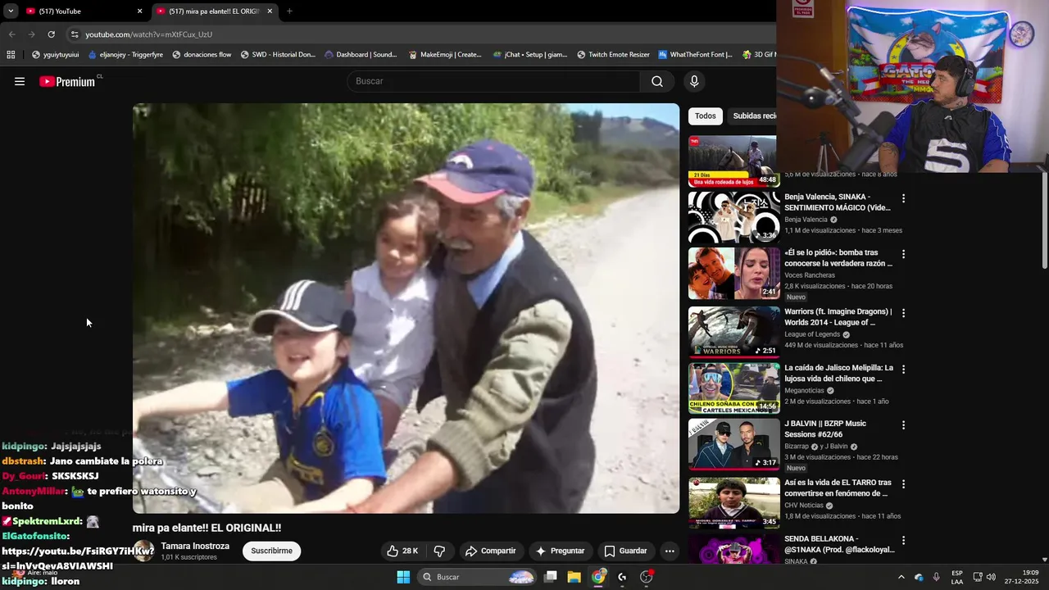Open options for EL TARRO video
Screen dimensions: 1049x590
pyautogui.click(x=904, y=484)
